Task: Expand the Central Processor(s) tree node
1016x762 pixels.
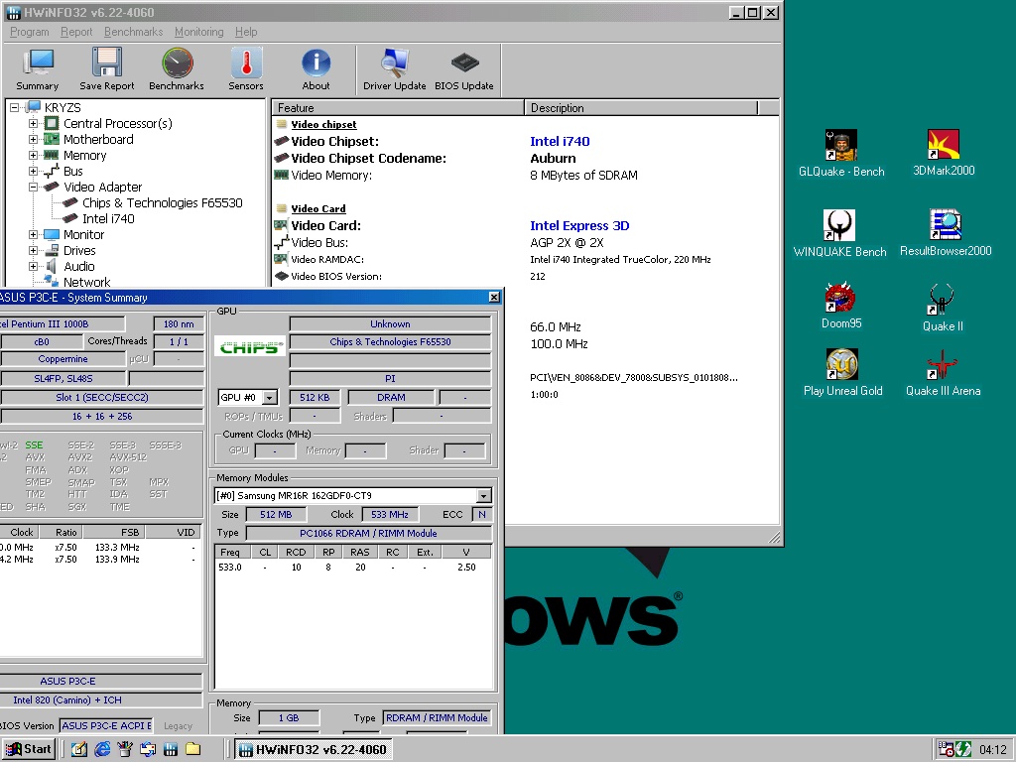Action: pyautogui.click(x=33, y=123)
